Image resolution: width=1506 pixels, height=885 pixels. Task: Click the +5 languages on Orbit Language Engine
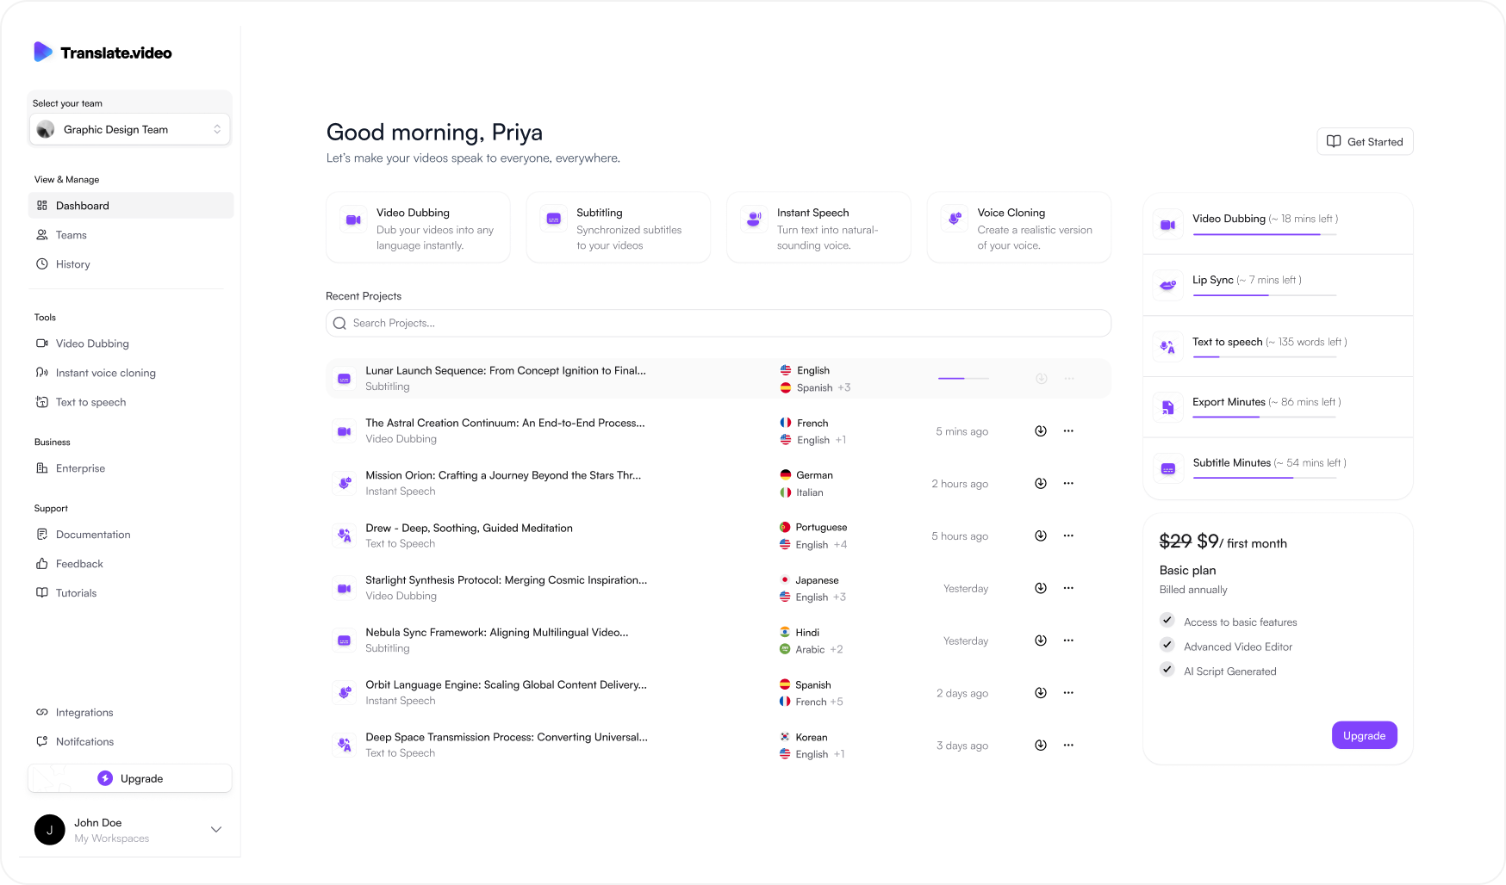pos(837,702)
